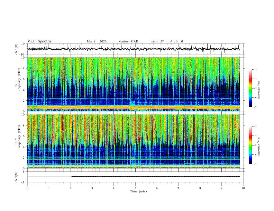Click time tick label '5' on x-axis
This screenshot has height=211, width=274.
[x=135, y=188]
